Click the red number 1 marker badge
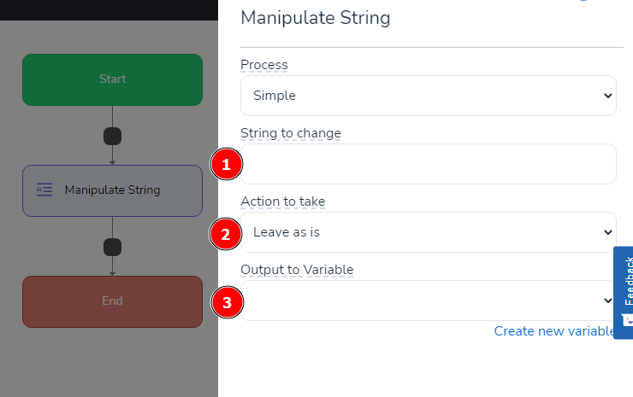 click(x=227, y=164)
